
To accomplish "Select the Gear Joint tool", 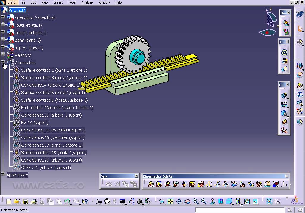I will pyautogui.click(x=259, y=184).
